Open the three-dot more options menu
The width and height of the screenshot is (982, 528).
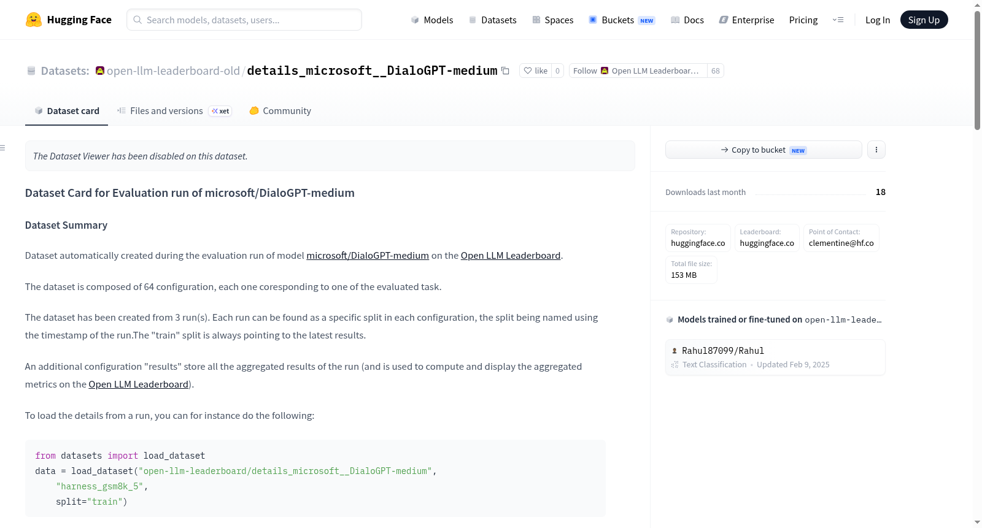[876, 150]
